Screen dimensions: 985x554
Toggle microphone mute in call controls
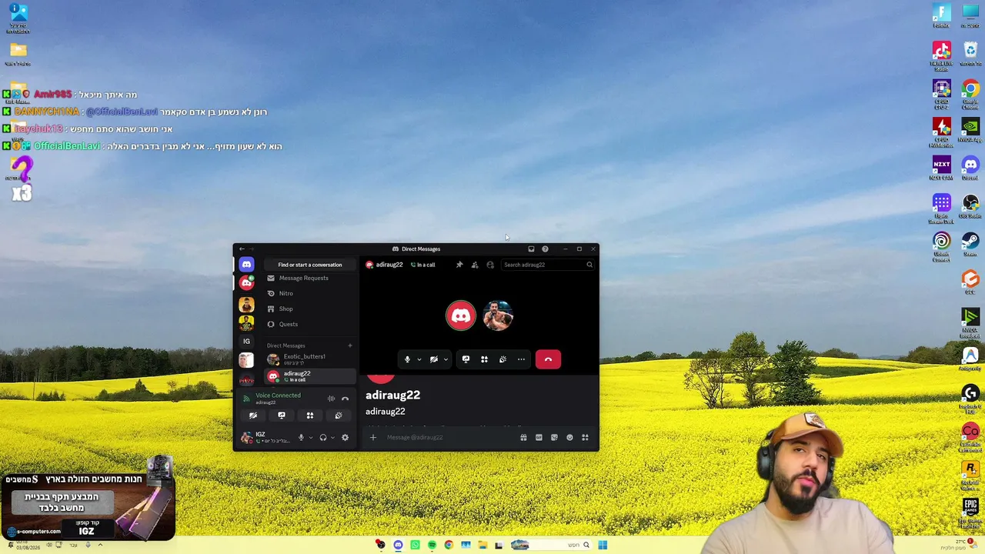pos(407,359)
